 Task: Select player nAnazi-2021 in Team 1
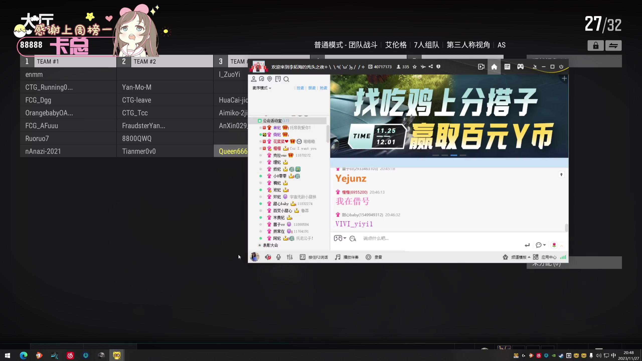point(68,151)
